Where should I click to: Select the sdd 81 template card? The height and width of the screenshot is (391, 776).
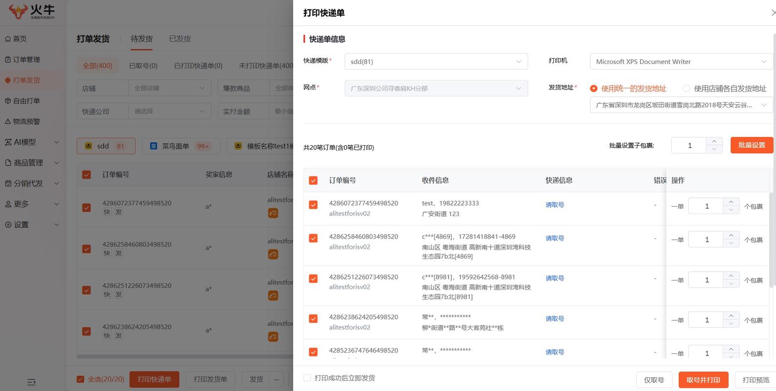pos(106,146)
